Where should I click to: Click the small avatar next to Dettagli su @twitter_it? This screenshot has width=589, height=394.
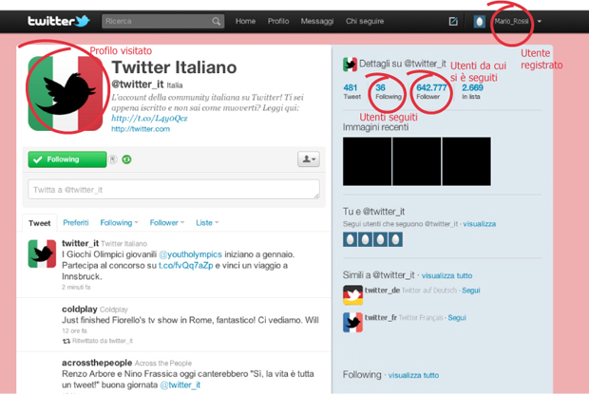350,65
